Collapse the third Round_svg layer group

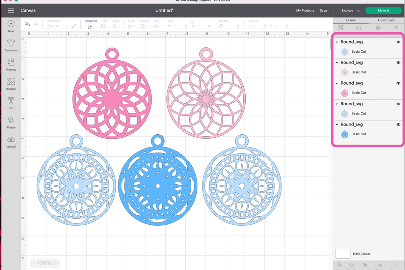(x=337, y=83)
